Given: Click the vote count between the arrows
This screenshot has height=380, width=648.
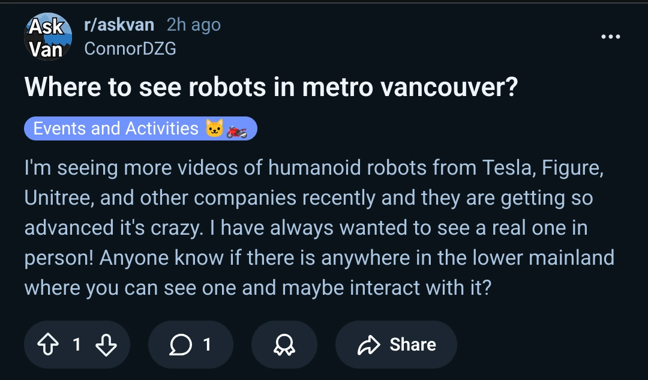Looking at the screenshot, I should click(x=76, y=345).
